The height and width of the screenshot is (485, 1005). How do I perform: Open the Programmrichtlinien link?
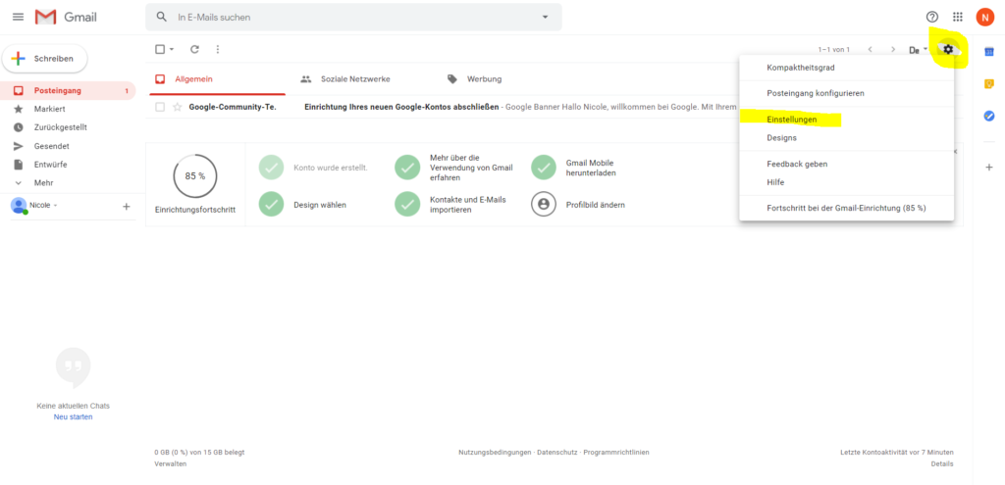coord(616,453)
